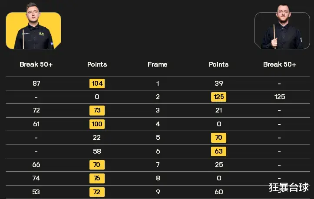The image size is (314, 199).
Task: Click the right player's dark portrait
Action: 282,26
